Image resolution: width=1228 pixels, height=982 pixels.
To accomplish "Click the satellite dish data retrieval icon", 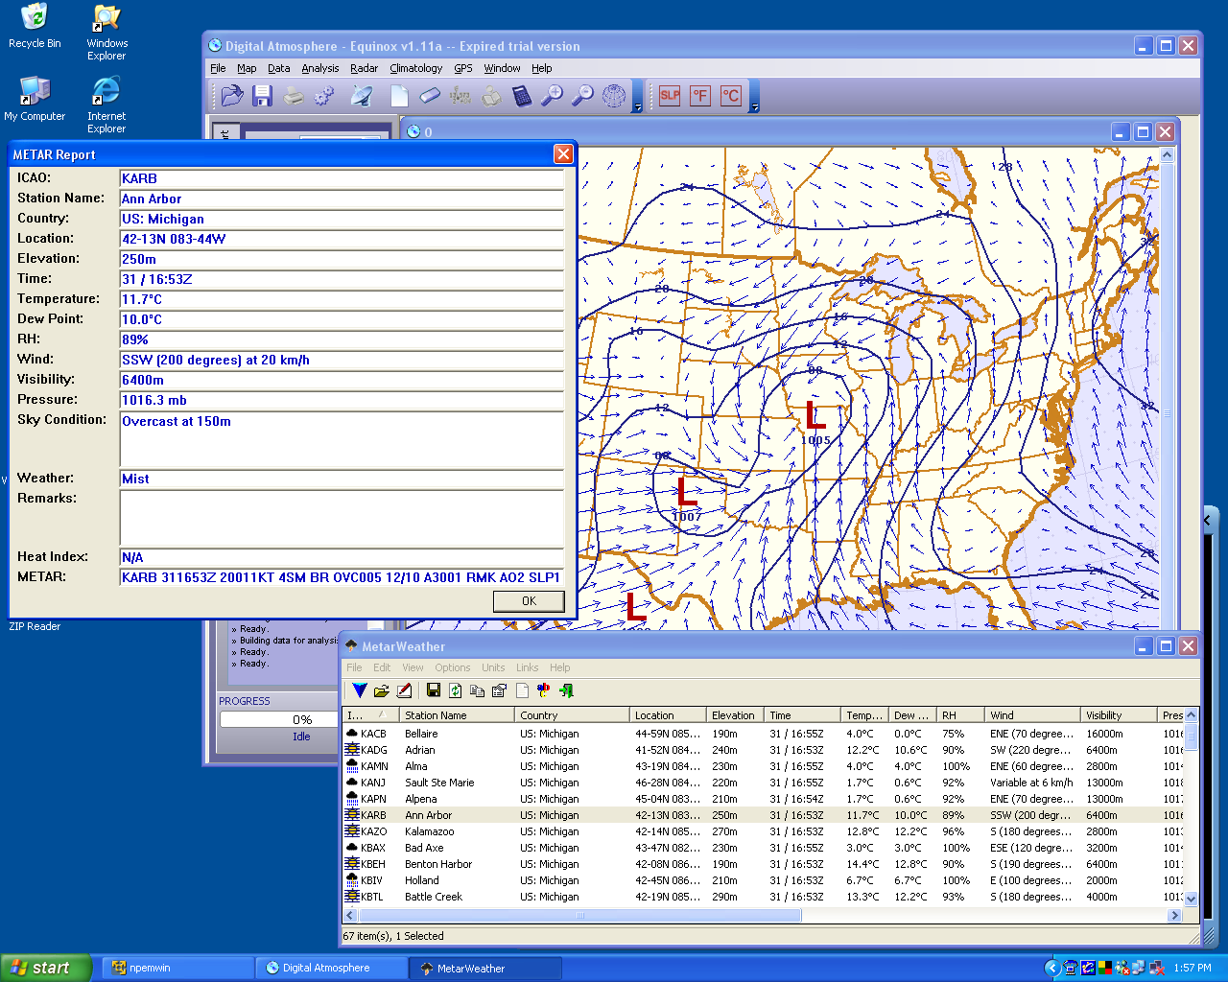I will pos(362,96).
